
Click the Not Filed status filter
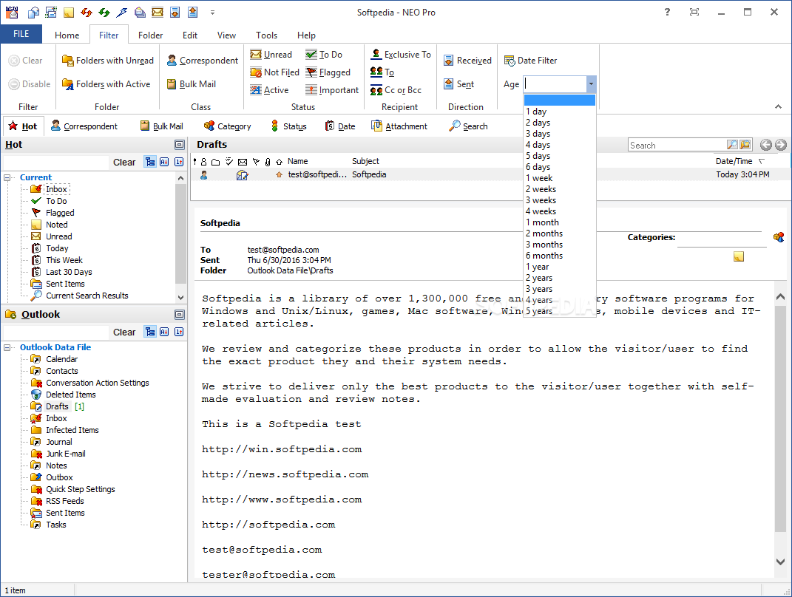(275, 72)
